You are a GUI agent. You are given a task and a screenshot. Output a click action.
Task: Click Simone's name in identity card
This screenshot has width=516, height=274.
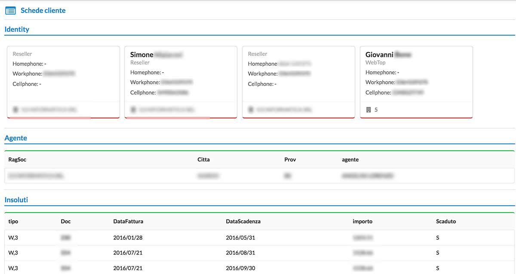(141, 55)
